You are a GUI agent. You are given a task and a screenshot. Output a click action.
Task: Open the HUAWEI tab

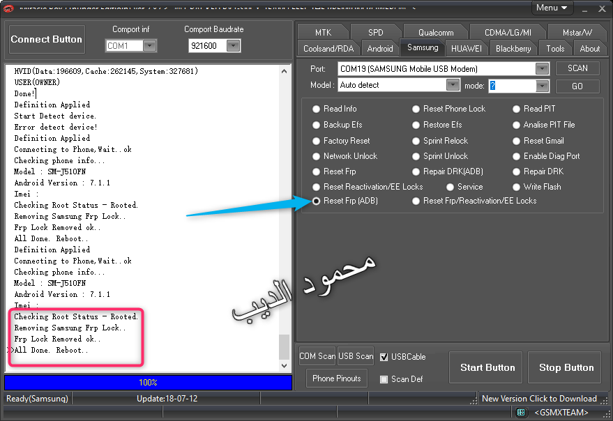click(466, 49)
